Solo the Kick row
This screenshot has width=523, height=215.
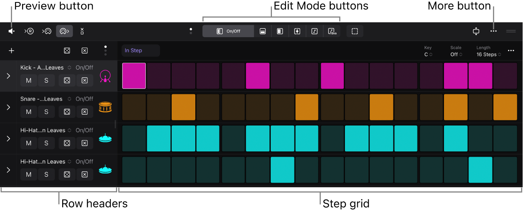coord(46,80)
